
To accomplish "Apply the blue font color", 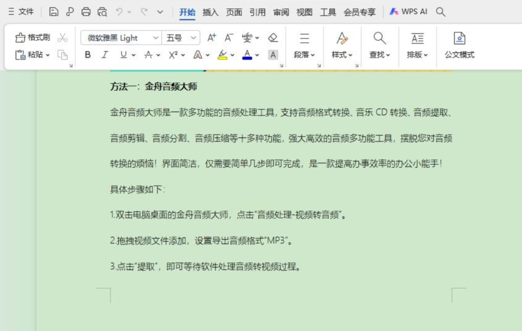I will coord(247,55).
